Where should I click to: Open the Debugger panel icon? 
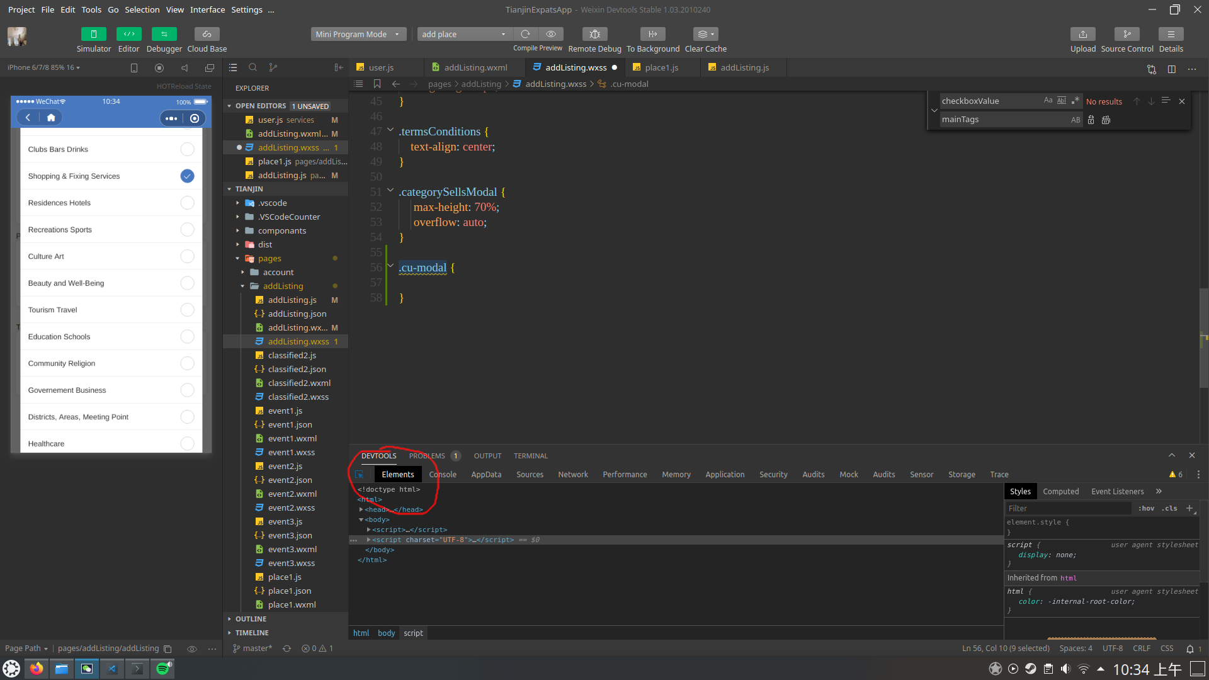(164, 34)
